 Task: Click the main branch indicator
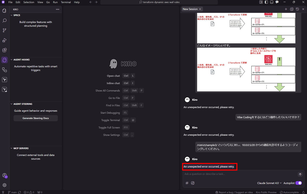point(12,192)
